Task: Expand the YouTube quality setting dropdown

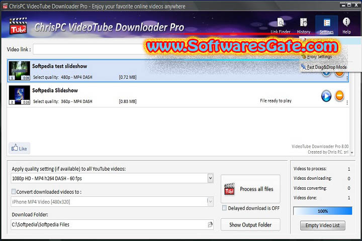Action: pyautogui.click(x=210, y=178)
